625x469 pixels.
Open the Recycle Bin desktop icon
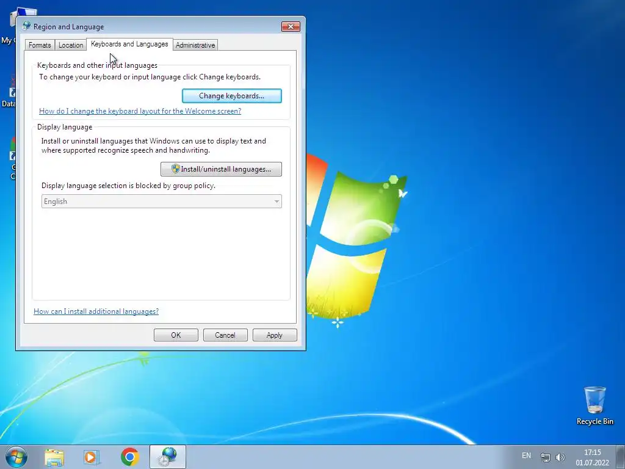point(594,405)
